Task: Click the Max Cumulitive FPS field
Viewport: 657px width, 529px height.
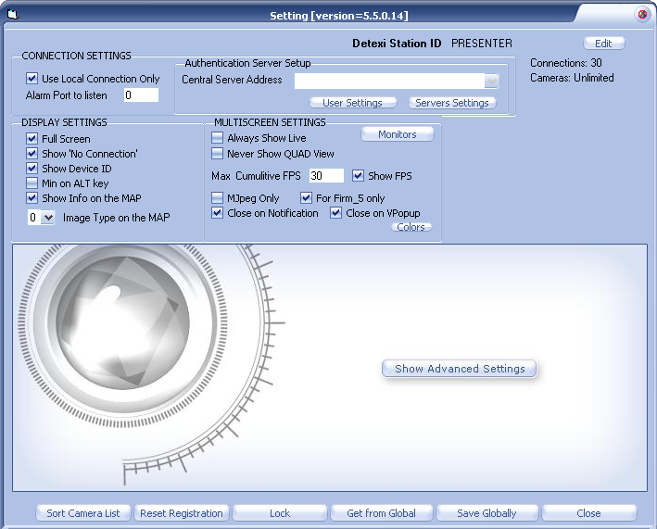Action: pyautogui.click(x=326, y=175)
